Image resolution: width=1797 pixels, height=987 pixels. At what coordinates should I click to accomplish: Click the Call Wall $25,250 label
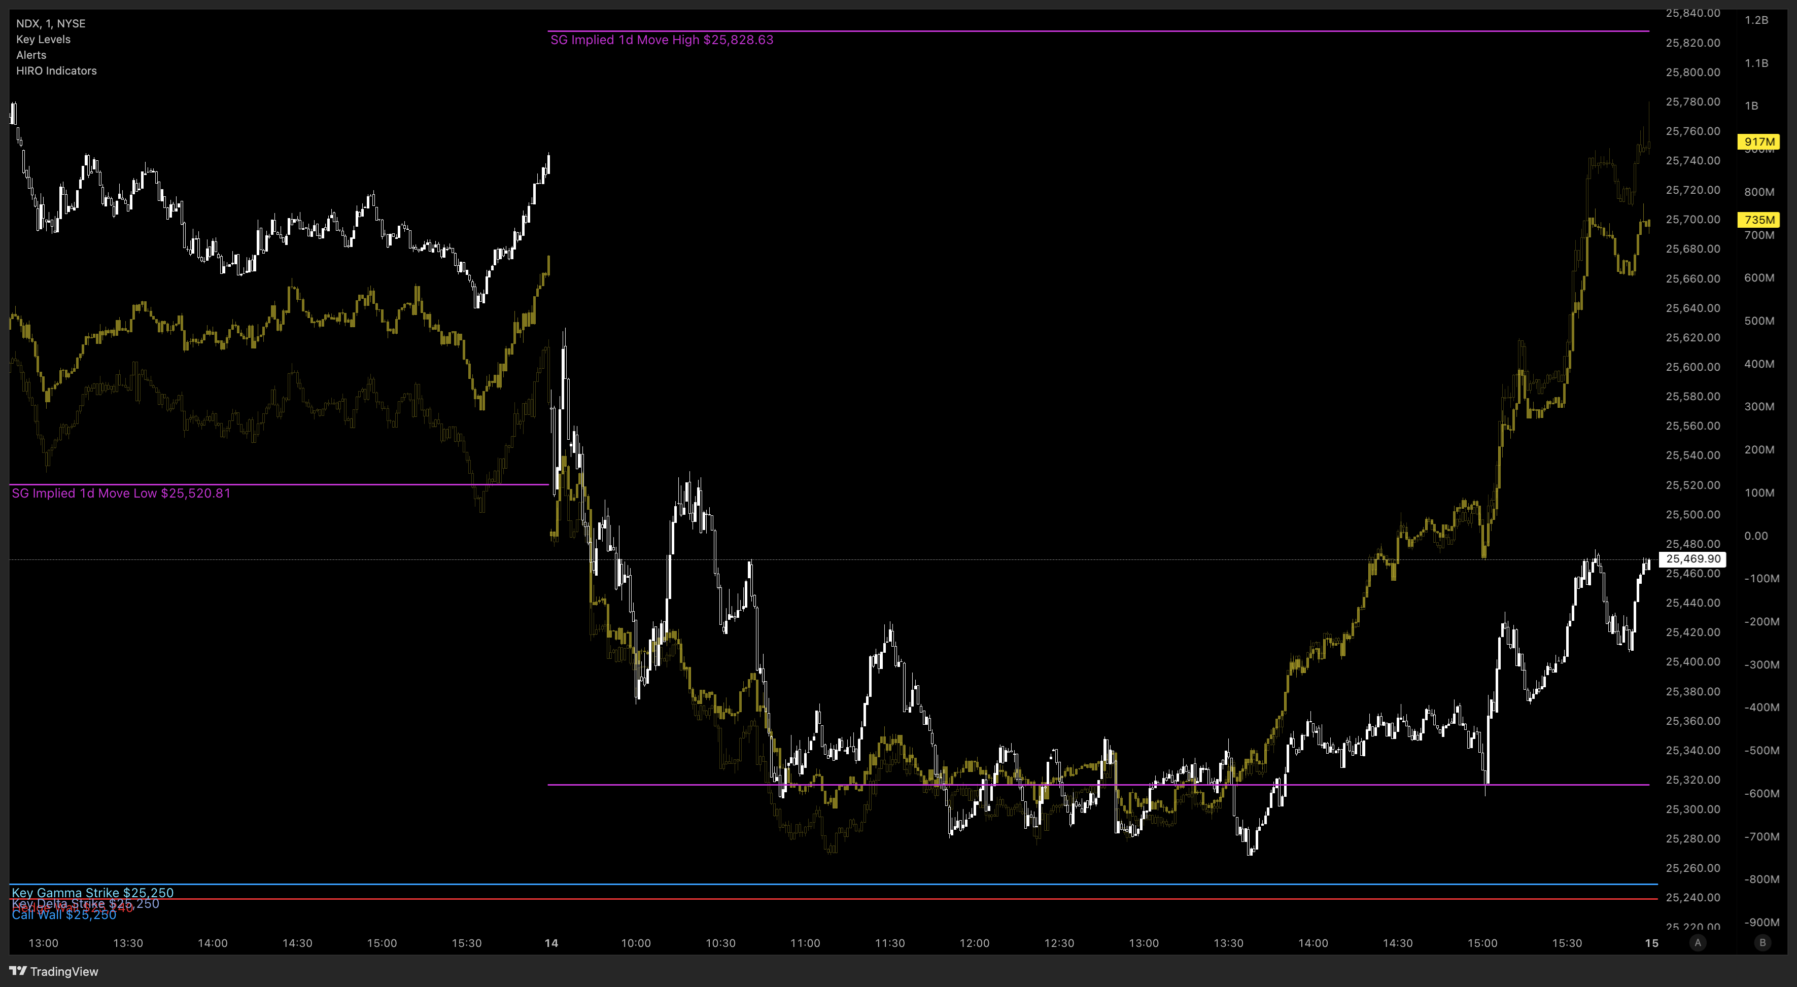(x=64, y=914)
